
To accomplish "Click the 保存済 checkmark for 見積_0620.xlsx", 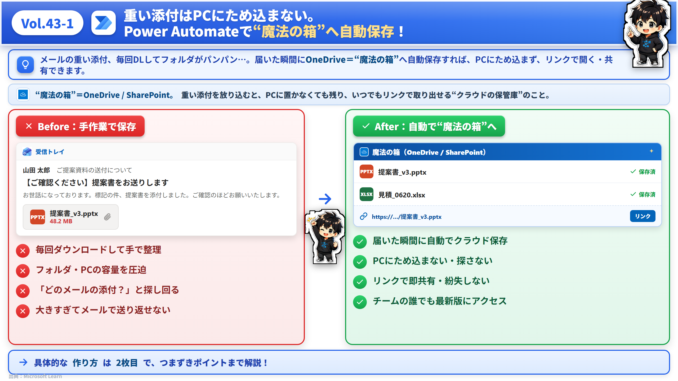I will (x=633, y=194).
